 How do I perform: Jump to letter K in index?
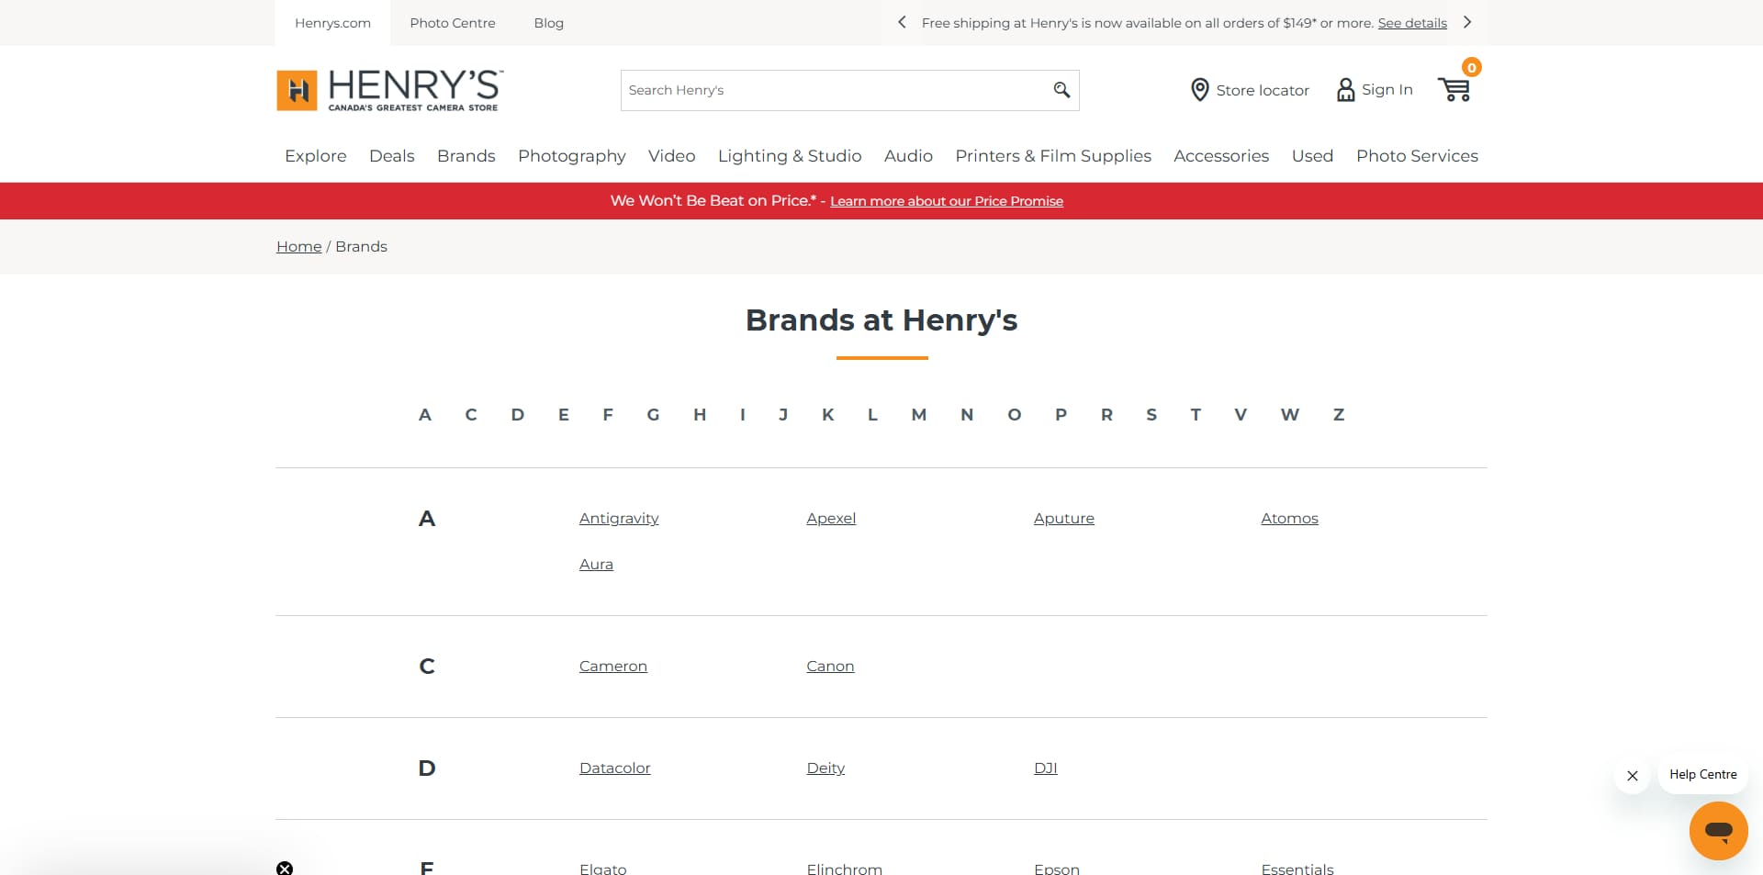pyautogui.click(x=828, y=415)
